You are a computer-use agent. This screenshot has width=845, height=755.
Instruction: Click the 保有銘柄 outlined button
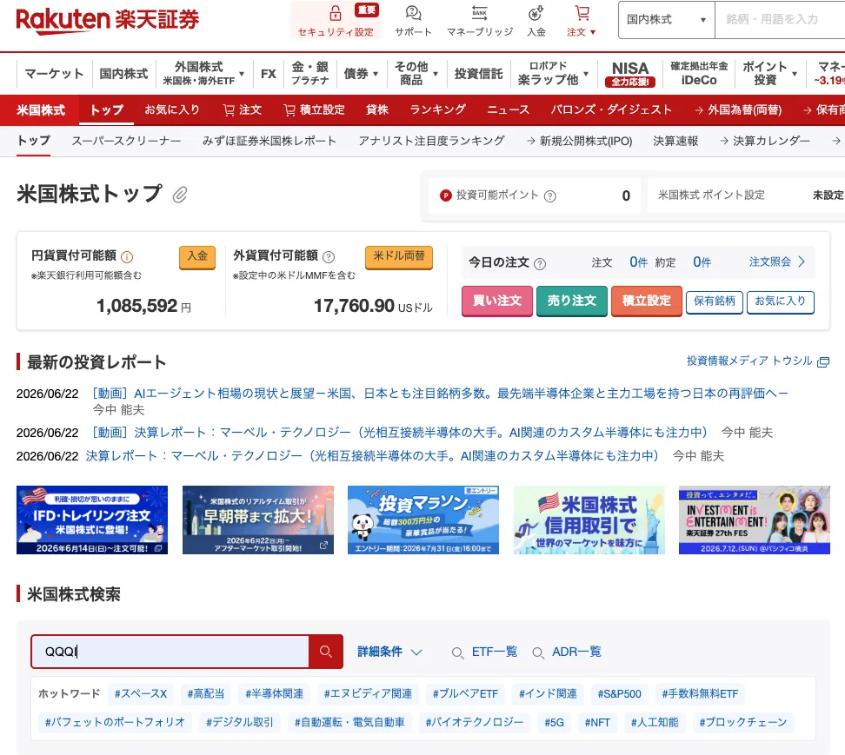click(714, 301)
